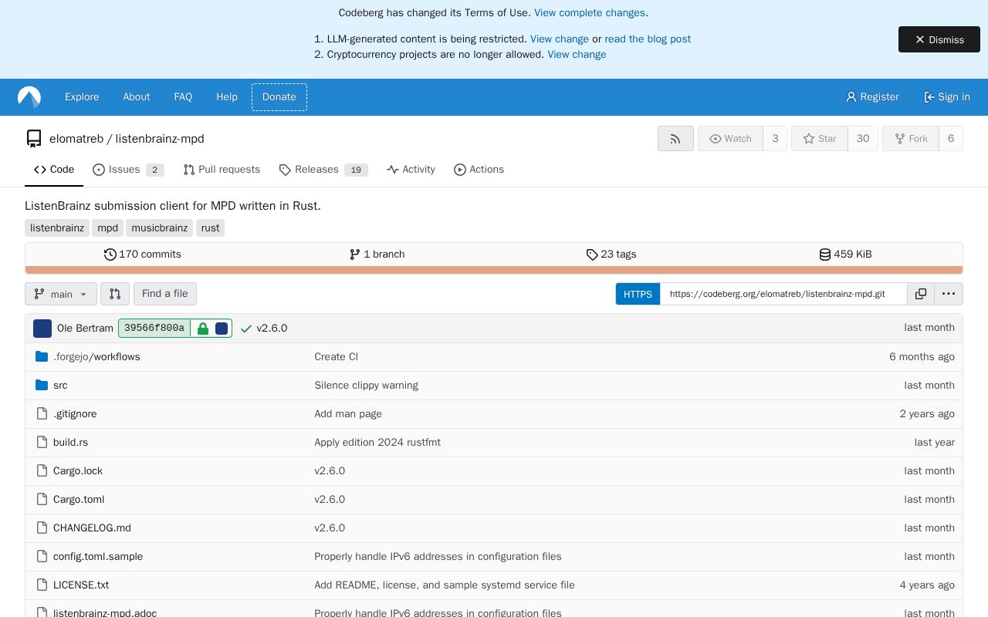The height and width of the screenshot is (617, 988).
Task: Click the repository icon beside elomatreb
Action: (x=34, y=139)
